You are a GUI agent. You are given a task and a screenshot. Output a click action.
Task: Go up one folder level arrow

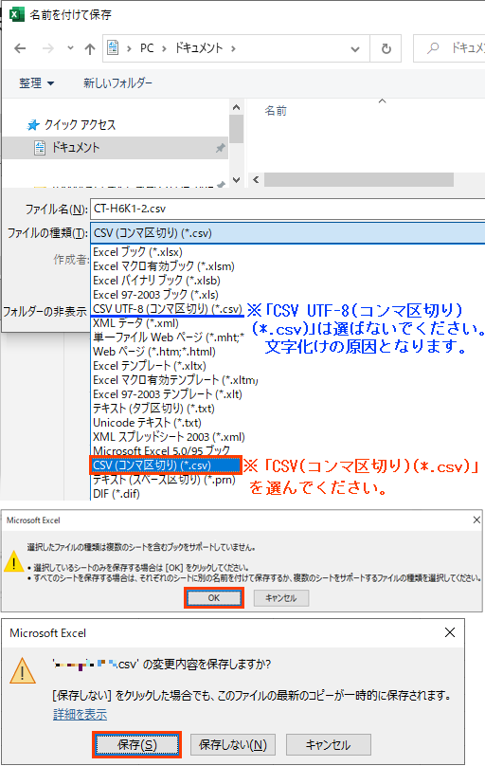[x=90, y=48]
